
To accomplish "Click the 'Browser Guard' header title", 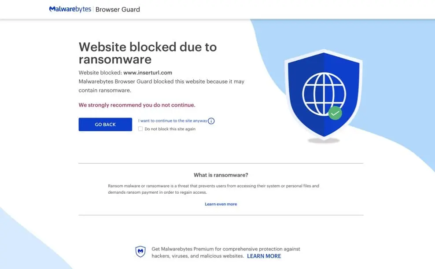I will coord(118,9).
